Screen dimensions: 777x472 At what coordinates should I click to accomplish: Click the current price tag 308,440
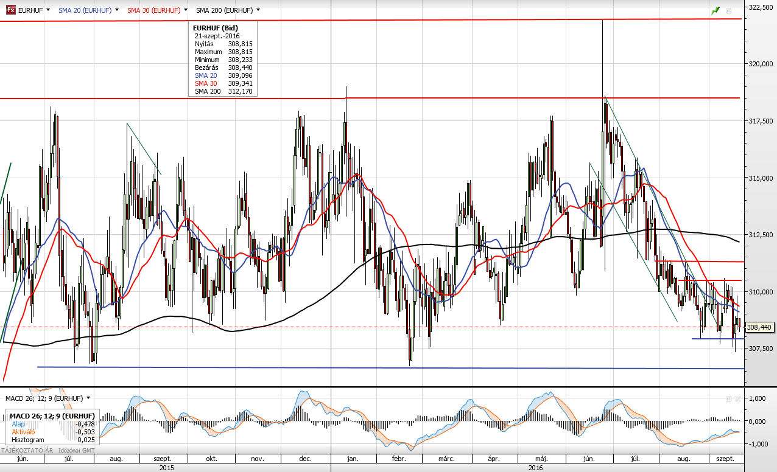[x=759, y=327]
